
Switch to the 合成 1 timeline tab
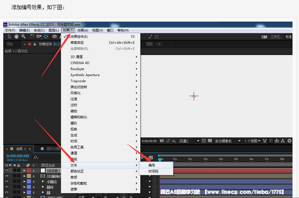(x=21, y=149)
